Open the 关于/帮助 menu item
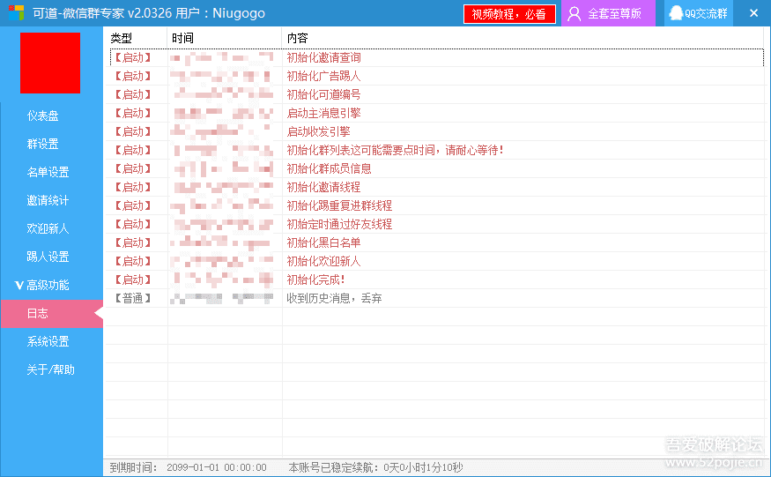Viewport: 771px width, 477px height. click(x=52, y=369)
